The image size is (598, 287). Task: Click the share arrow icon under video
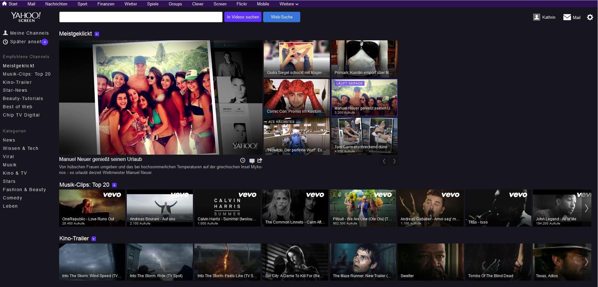260,160
